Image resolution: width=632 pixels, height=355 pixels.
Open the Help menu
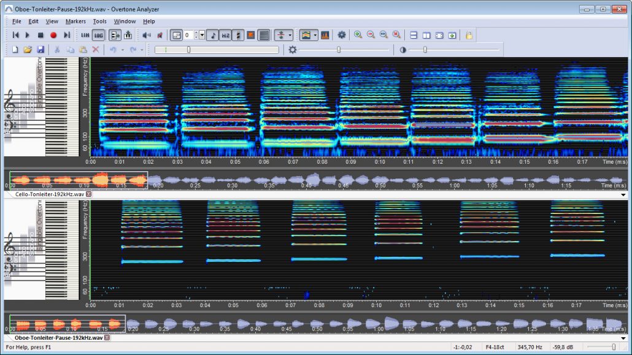148,21
